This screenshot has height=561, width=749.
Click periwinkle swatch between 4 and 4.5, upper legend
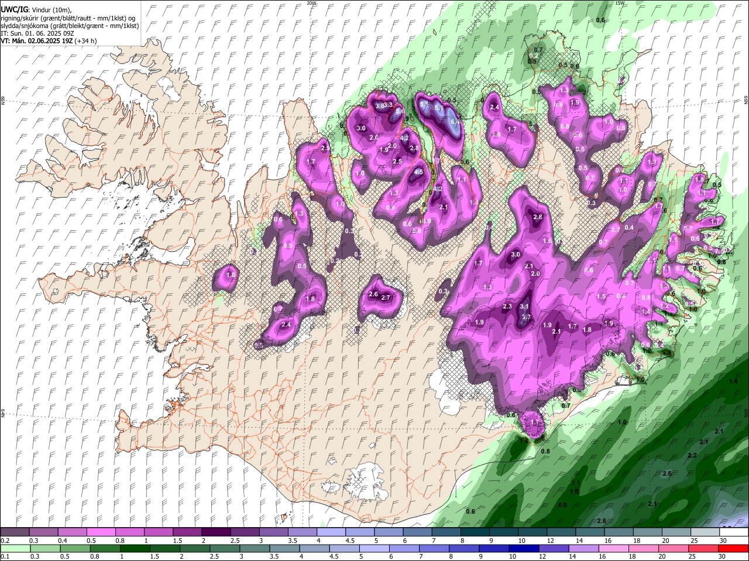330,532
